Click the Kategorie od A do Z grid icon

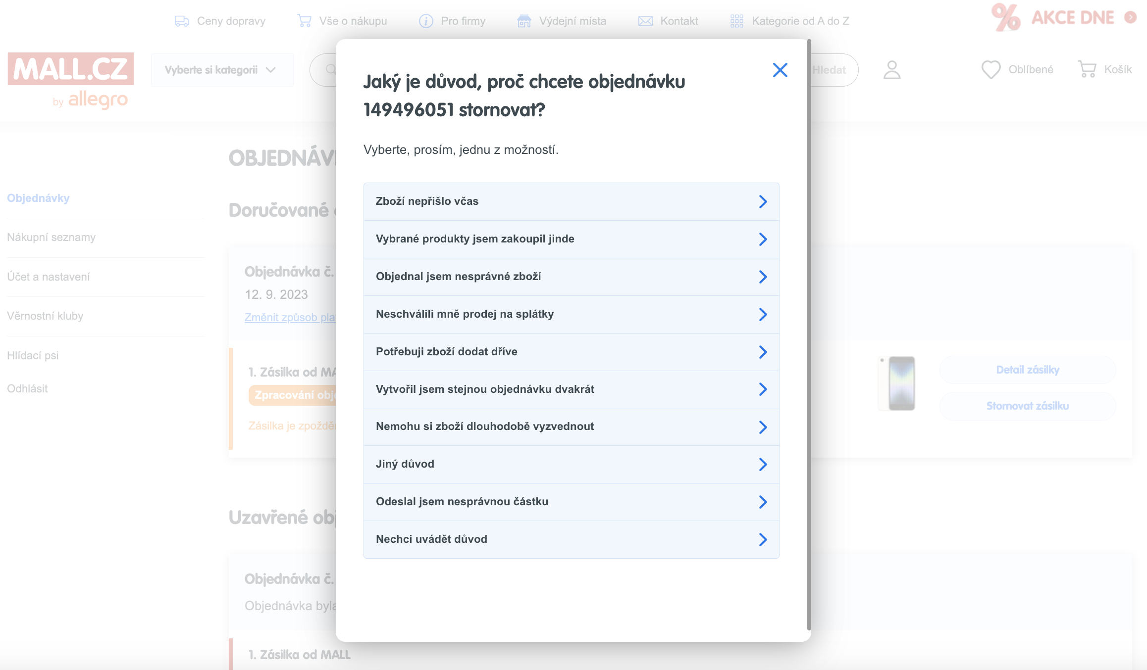coord(736,21)
